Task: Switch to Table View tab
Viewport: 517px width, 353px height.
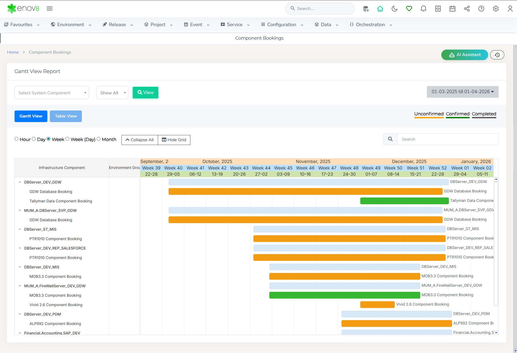Action: pos(66,116)
